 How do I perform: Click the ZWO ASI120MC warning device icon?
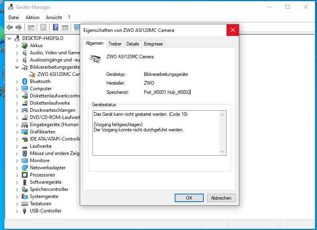pyautogui.click(x=32, y=74)
